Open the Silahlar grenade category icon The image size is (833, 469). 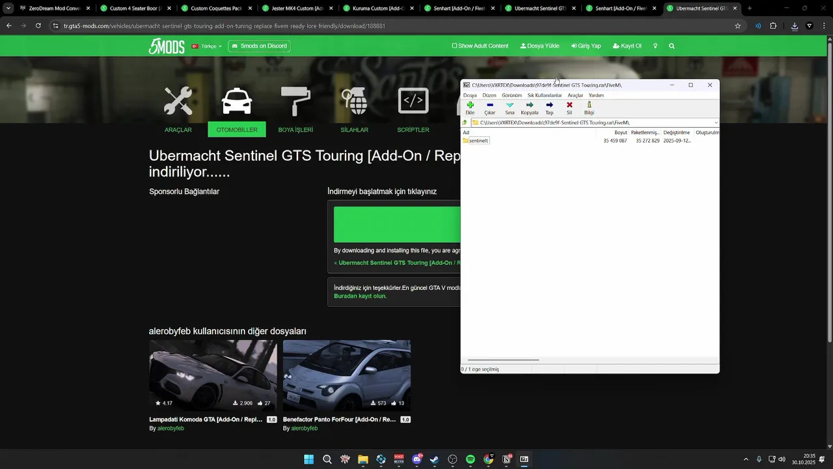click(x=355, y=101)
